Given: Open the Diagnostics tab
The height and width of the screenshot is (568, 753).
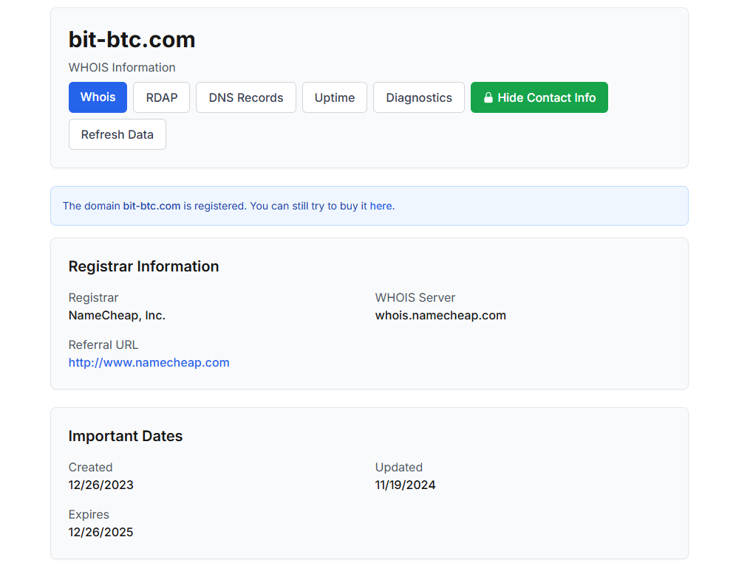Looking at the screenshot, I should pyautogui.click(x=418, y=97).
